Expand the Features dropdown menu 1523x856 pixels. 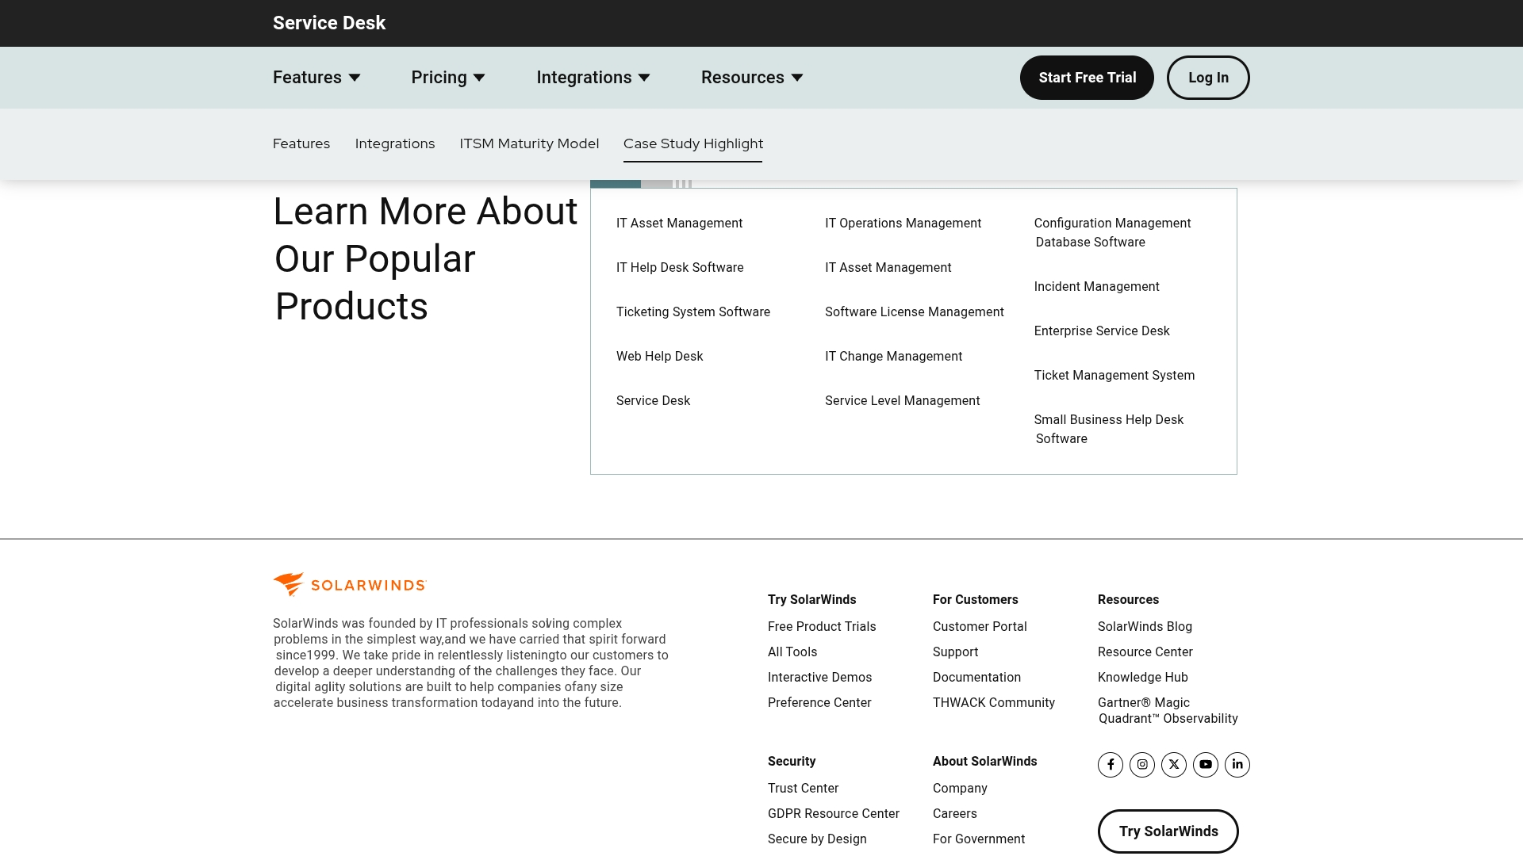point(316,78)
